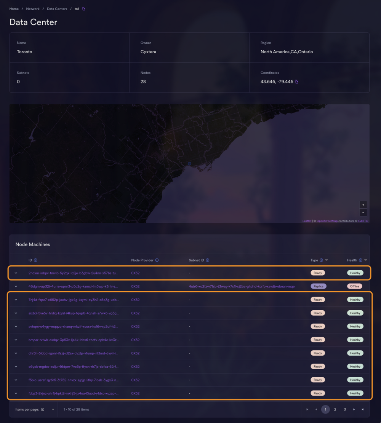Expand the node row starting with 46dgm-up32t

16,286
